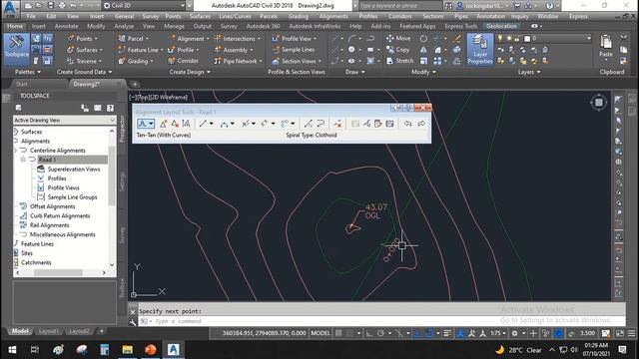This screenshot has width=639, height=359.
Task: Click the Toolspace vertical scrollbar
Action: click(x=112, y=197)
